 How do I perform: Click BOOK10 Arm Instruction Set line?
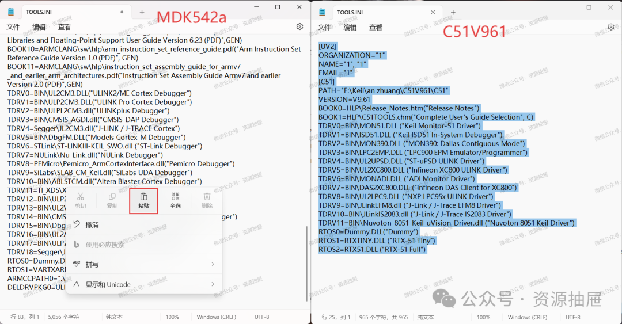(154, 54)
